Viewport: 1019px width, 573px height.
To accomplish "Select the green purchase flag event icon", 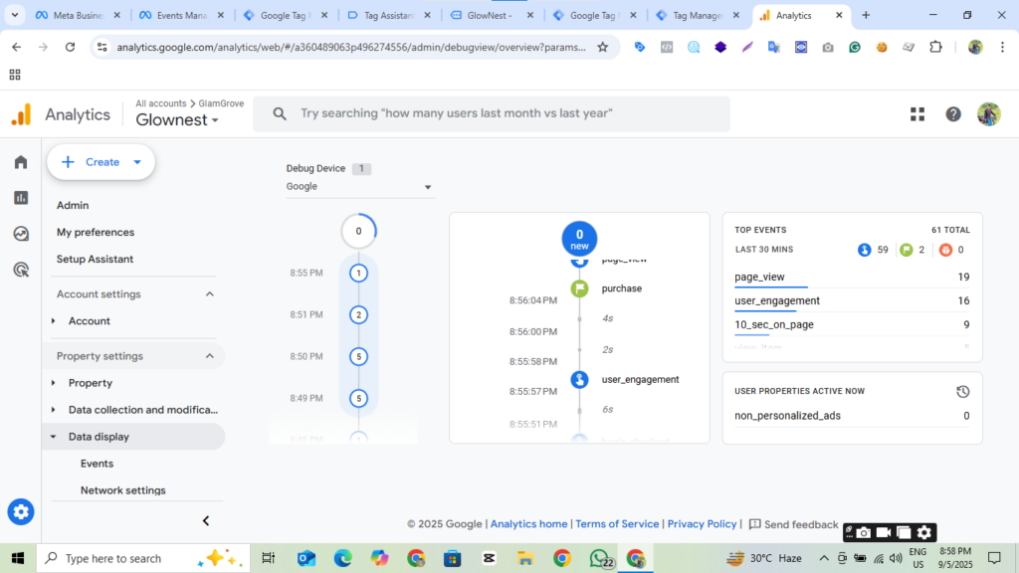I will click(x=580, y=288).
